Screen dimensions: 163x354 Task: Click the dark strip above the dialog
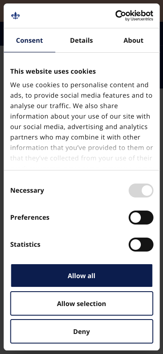[82, 1]
